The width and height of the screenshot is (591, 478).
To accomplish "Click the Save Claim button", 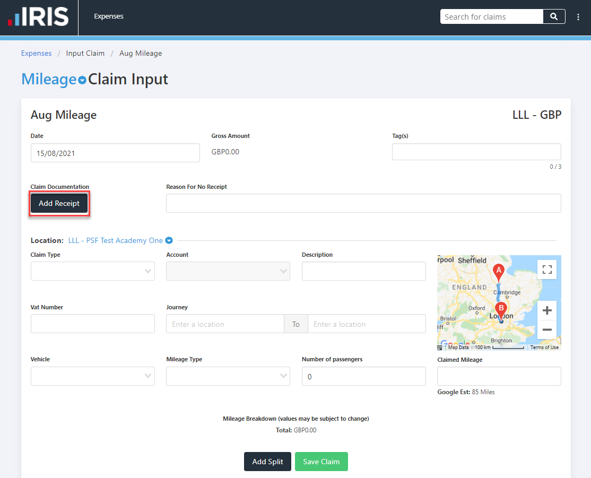I will tap(321, 462).
